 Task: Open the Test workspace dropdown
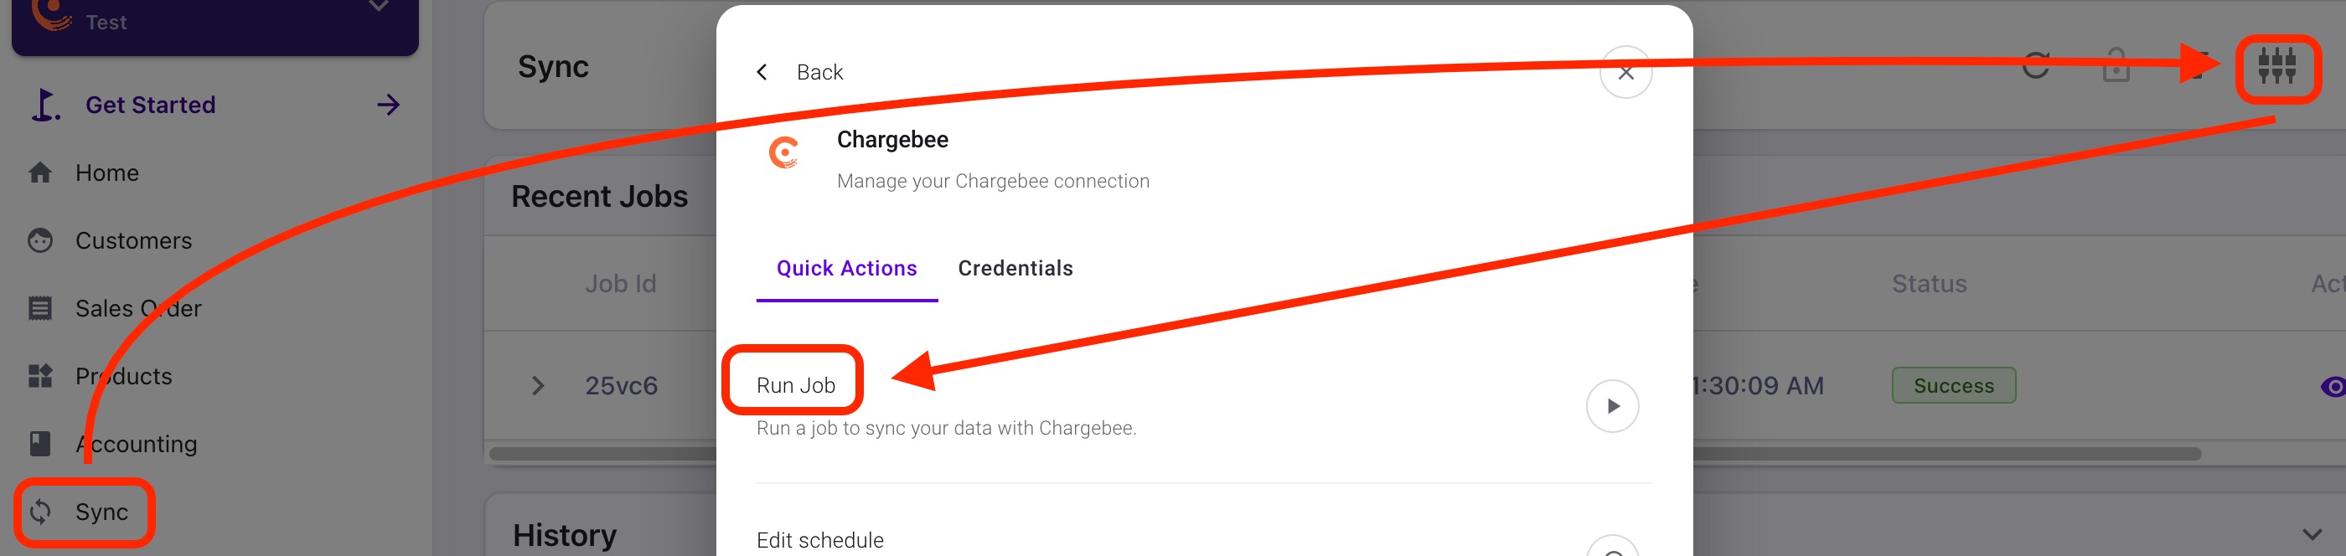(378, 8)
